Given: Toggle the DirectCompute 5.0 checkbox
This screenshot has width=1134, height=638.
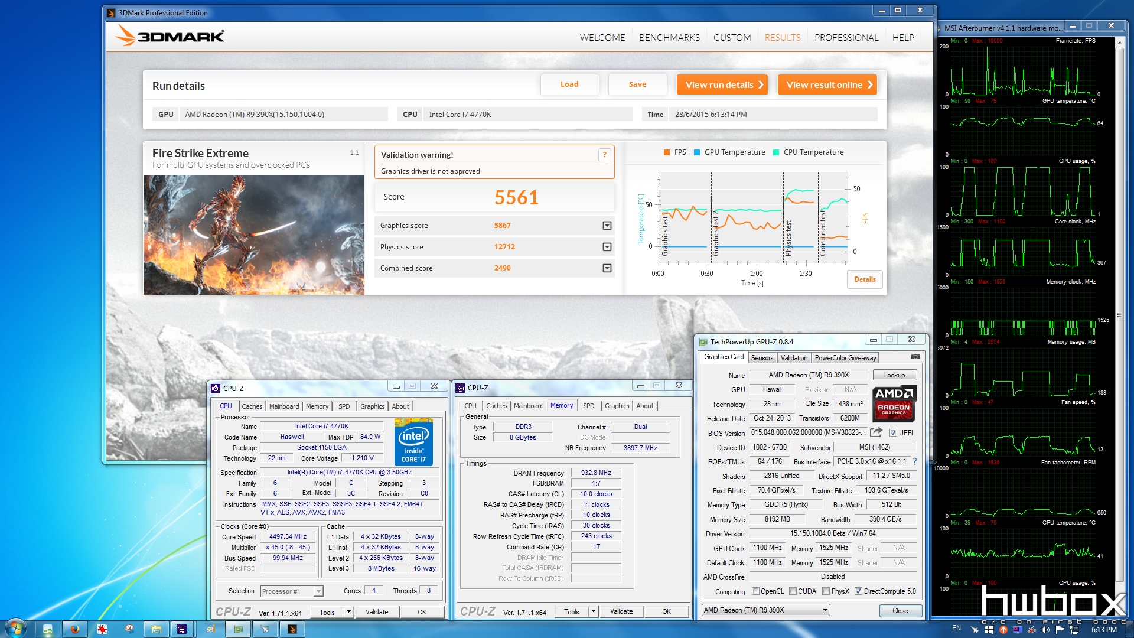Looking at the screenshot, I should (x=858, y=591).
